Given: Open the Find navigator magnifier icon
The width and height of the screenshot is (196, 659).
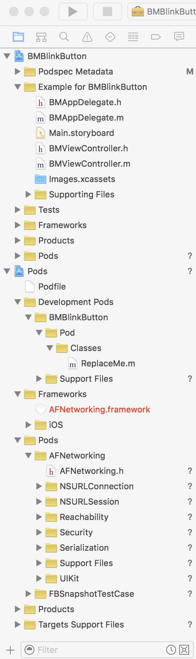Looking at the screenshot, I should click(x=64, y=37).
